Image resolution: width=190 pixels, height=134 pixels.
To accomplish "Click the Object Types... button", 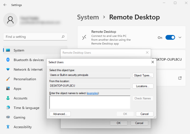I will point(143,75).
